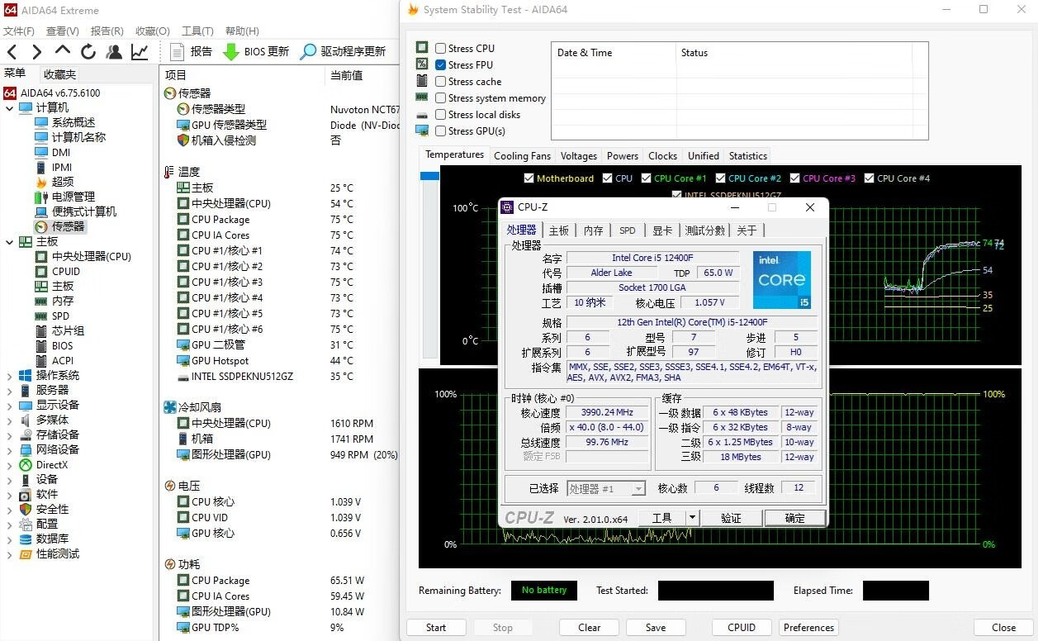Viewport: 1038px width, 641px height.
Task: Click the user icon in AIDA64 toolbar
Action: click(x=114, y=52)
